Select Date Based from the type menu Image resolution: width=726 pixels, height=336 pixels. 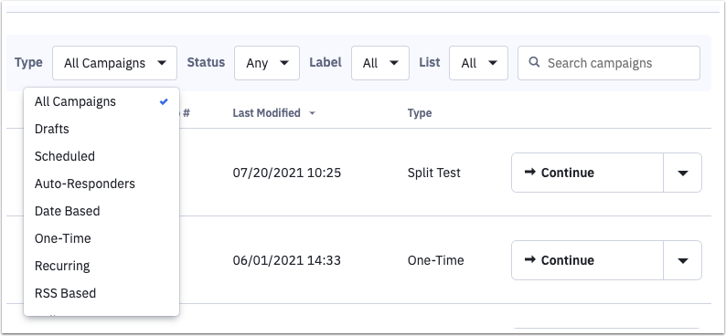(x=101, y=211)
